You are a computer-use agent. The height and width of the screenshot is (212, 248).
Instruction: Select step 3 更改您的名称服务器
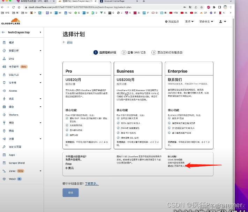(167, 53)
